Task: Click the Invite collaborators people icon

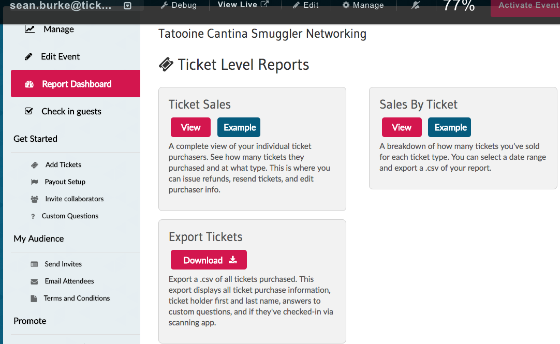Action: 35,199
